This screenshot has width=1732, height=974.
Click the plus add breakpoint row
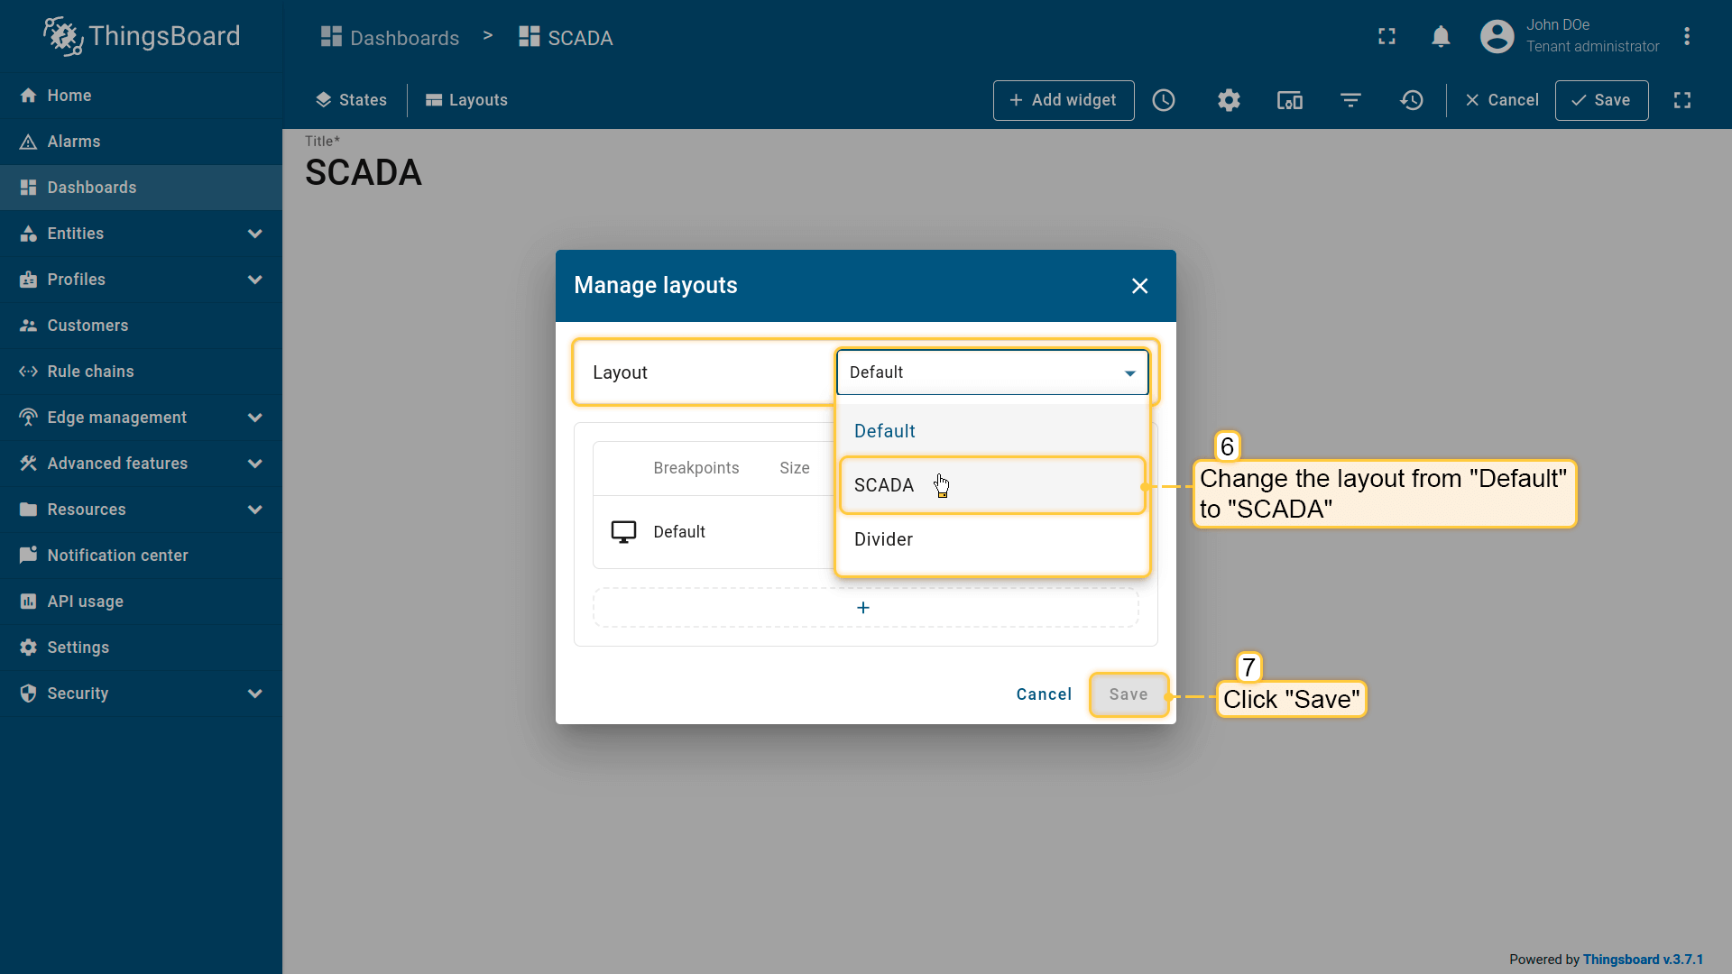click(864, 608)
